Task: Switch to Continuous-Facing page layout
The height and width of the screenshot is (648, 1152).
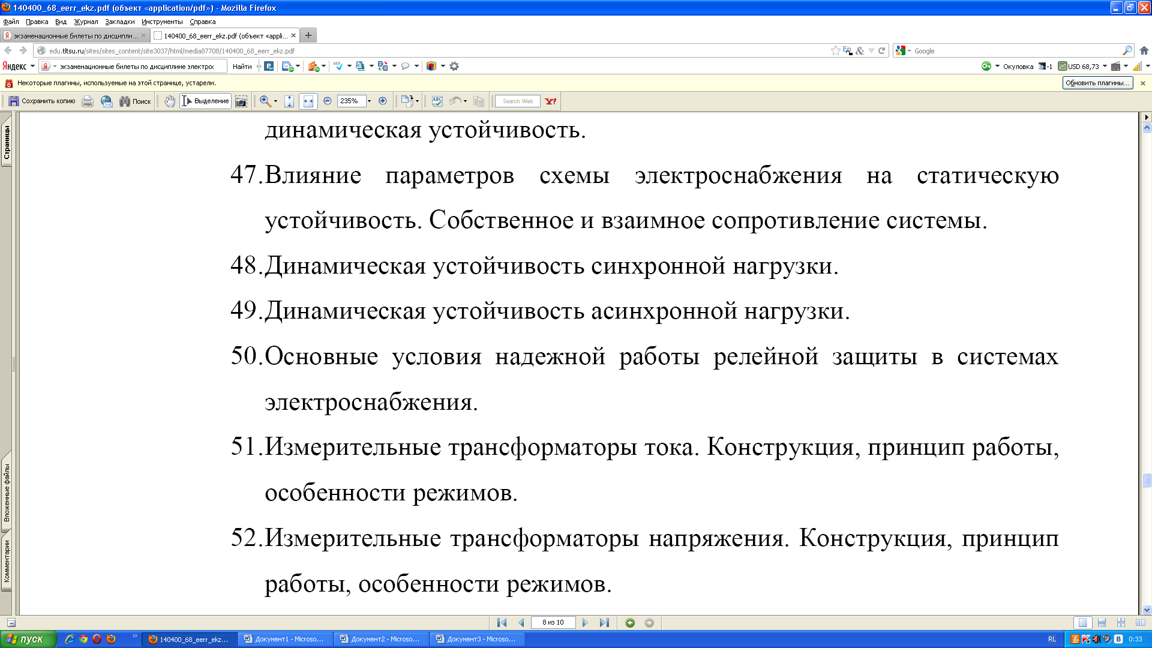Action: click(x=1121, y=623)
